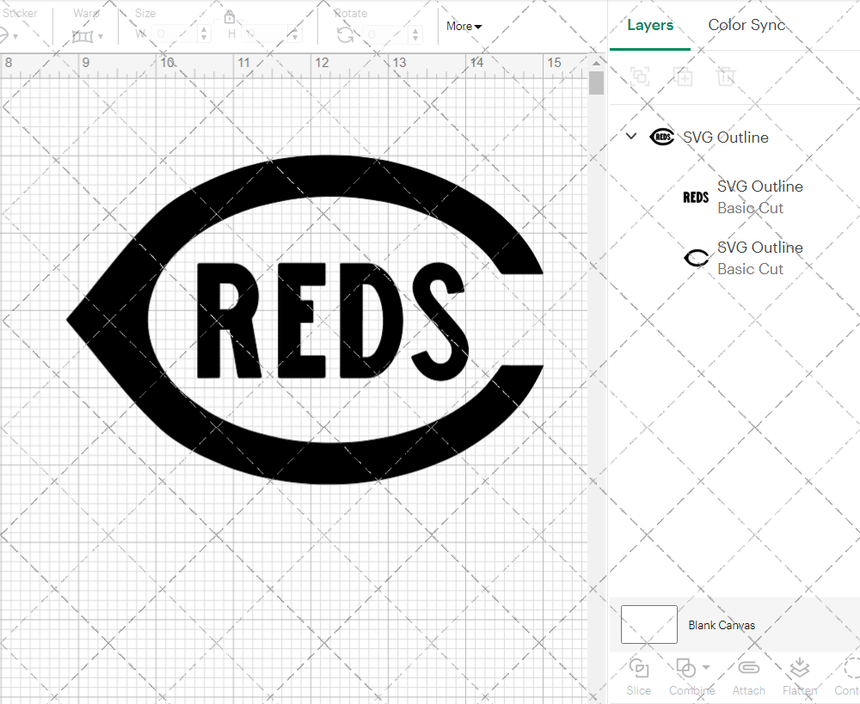
Task: Select the Layers tab
Action: [x=650, y=25]
